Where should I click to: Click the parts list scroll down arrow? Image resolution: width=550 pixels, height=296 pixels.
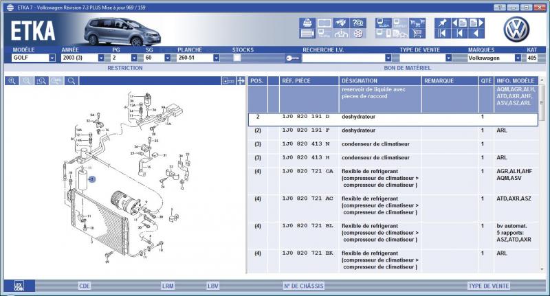(x=542, y=269)
